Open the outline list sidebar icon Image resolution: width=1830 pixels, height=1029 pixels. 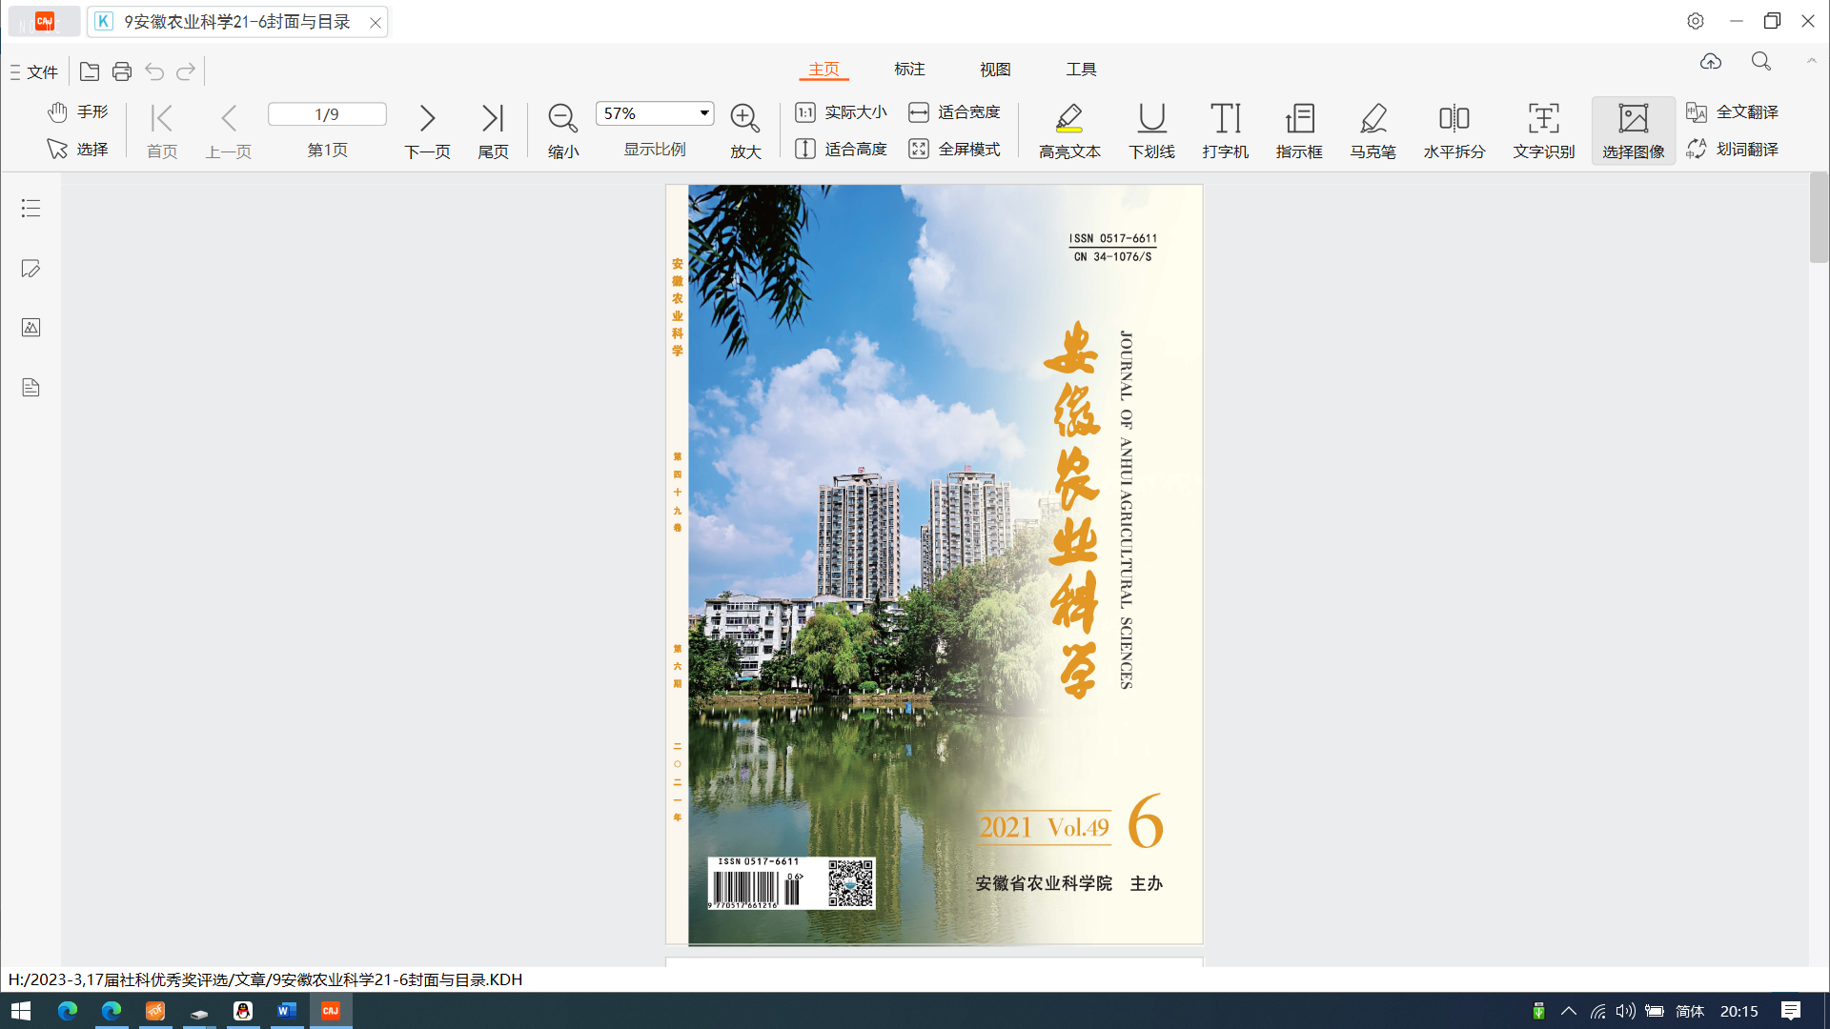click(x=30, y=208)
